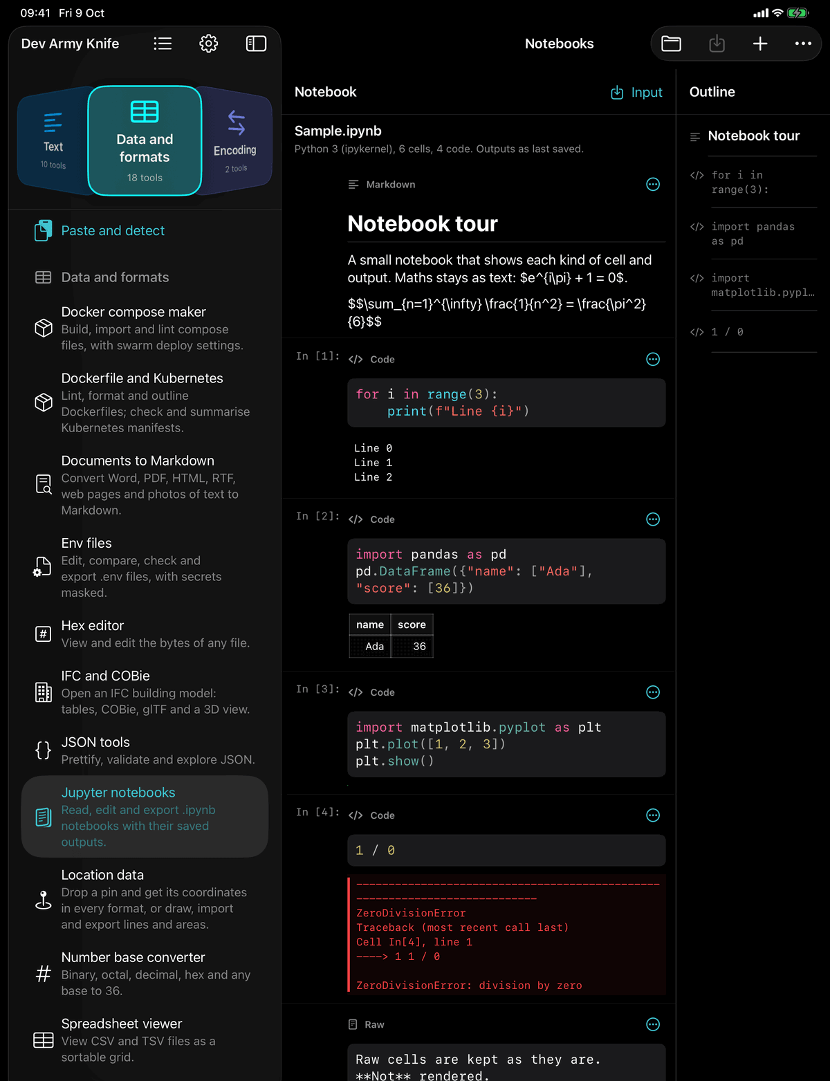
Task: Click the 'name' table header cell
Action: tap(370, 625)
